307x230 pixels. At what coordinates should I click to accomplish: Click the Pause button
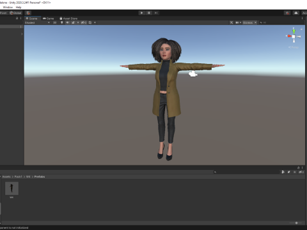[149, 13]
